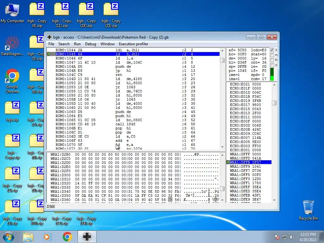Open the Recycle Bin
Image resolution: width=324 pixels, height=243 pixels.
(x=308, y=210)
